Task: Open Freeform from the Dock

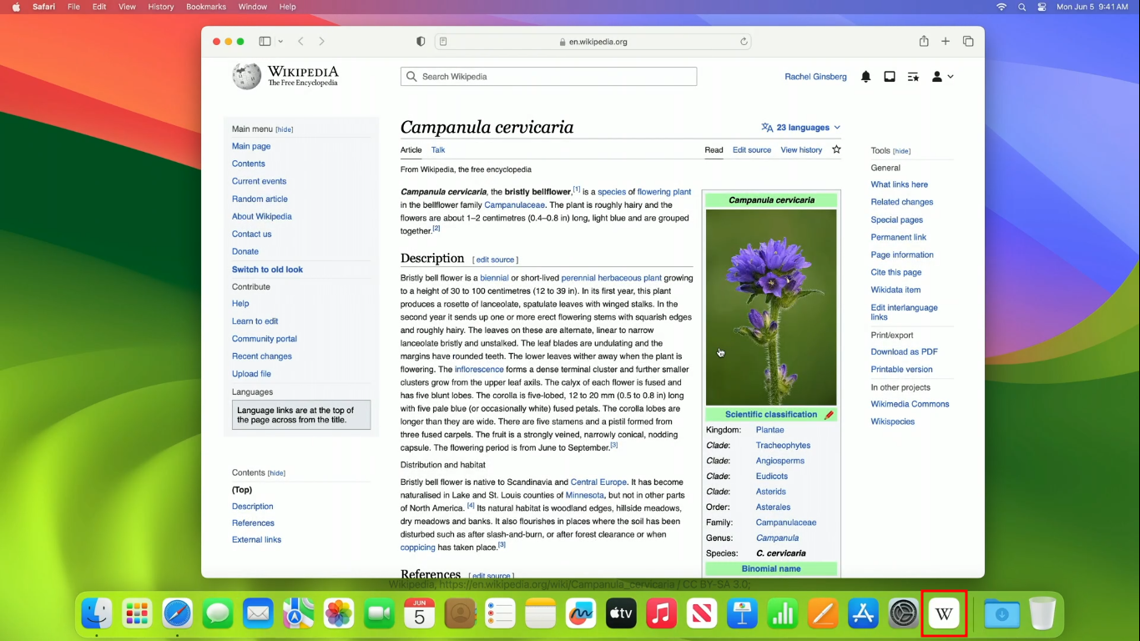Action: (581, 614)
